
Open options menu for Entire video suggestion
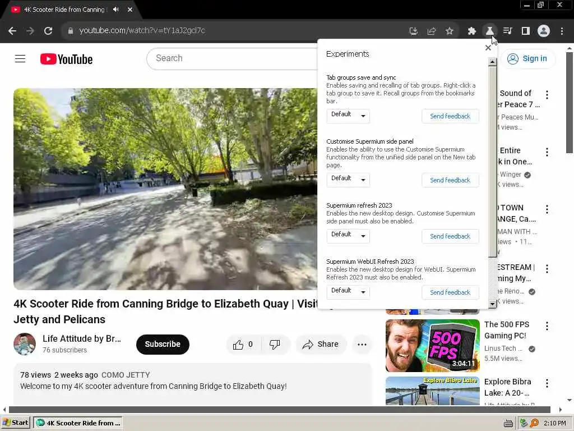click(547, 152)
